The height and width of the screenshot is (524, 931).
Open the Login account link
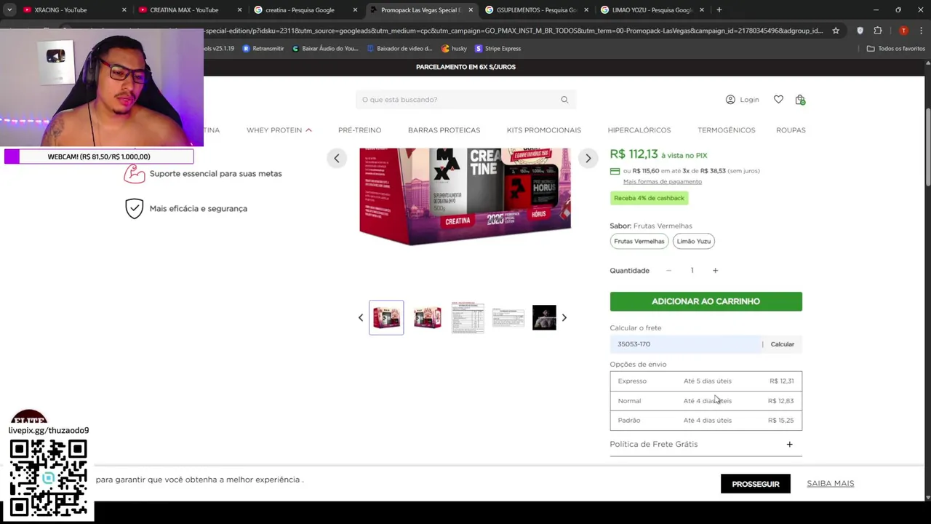tap(743, 100)
